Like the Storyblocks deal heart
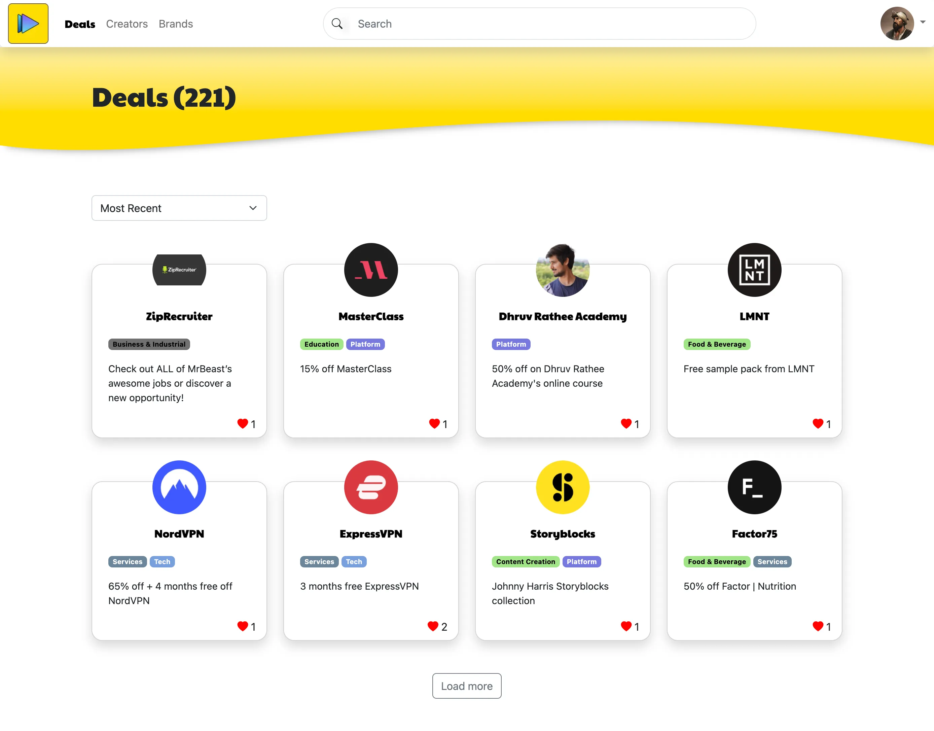The width and height of the screenshot is (934, 731). tap(626, 626)
